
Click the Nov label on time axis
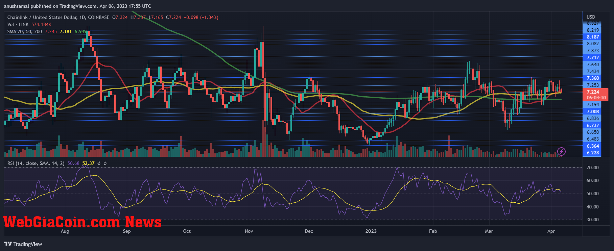coord(249,231)
